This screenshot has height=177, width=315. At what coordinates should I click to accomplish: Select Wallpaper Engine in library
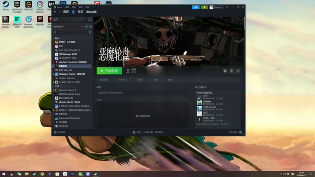coord(72,74)
